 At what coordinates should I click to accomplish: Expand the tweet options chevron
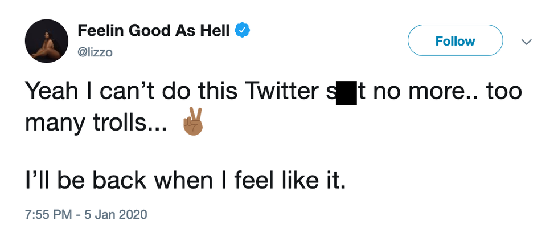click(x=527, y=42)
